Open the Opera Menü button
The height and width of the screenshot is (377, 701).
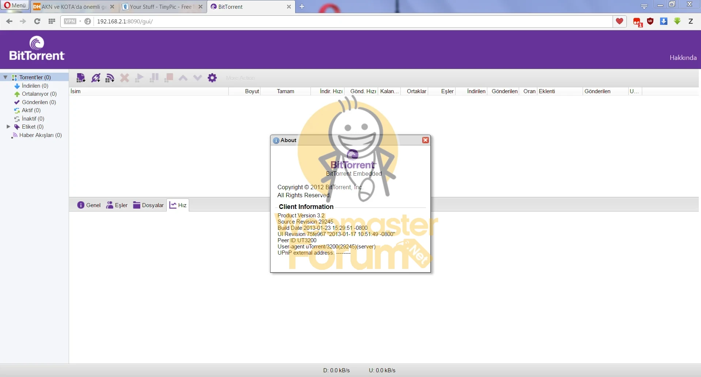(15, 5)
